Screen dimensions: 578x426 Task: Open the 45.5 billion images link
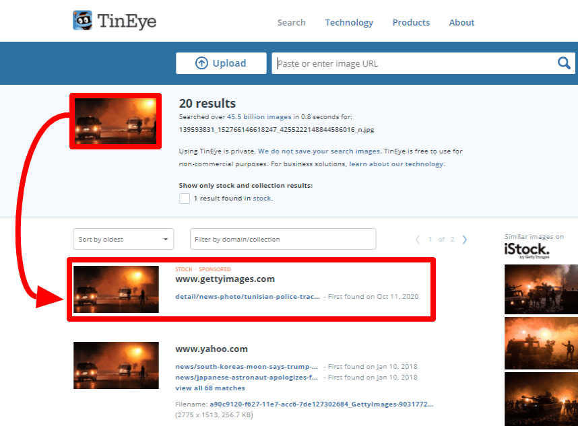(259, 116)
